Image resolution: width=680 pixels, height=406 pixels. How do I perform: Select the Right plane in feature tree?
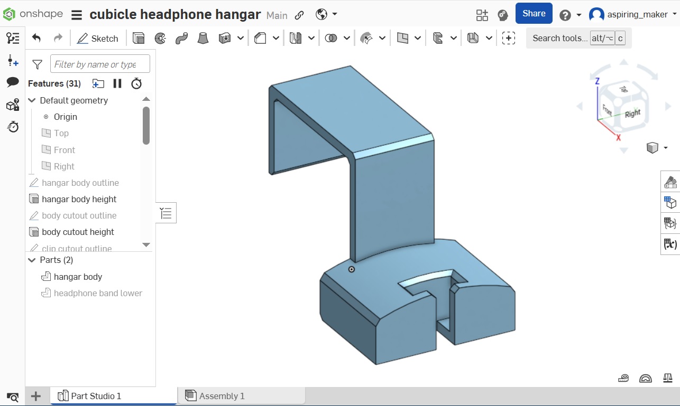click(64, 166)
